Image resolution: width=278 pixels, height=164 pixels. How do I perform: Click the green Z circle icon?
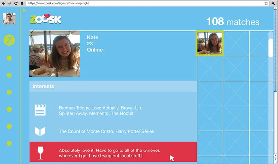9,40
